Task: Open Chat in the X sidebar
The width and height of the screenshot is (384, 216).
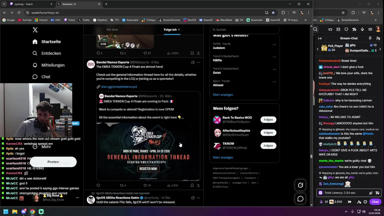Action: tap(41, 77)
